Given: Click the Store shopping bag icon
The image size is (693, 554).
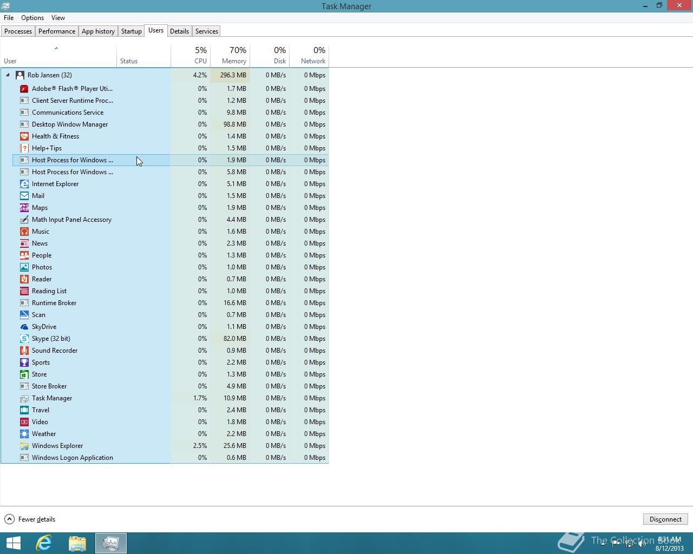Looking at the screenshot, I should pyautogui.click(x=24, y=374).
